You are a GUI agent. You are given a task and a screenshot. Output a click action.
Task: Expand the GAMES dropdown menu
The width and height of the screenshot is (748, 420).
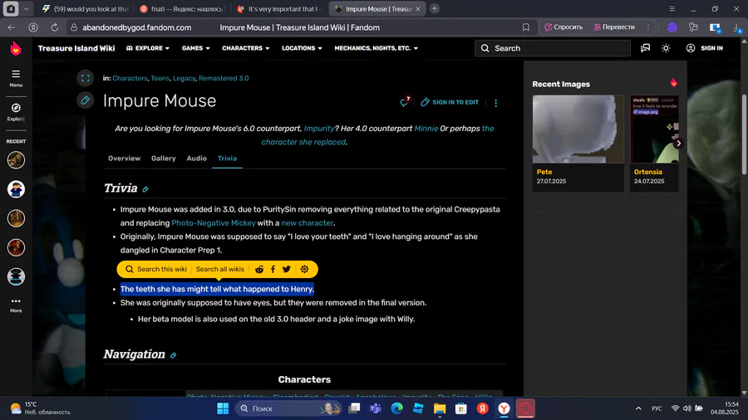(x=195, y=48)
